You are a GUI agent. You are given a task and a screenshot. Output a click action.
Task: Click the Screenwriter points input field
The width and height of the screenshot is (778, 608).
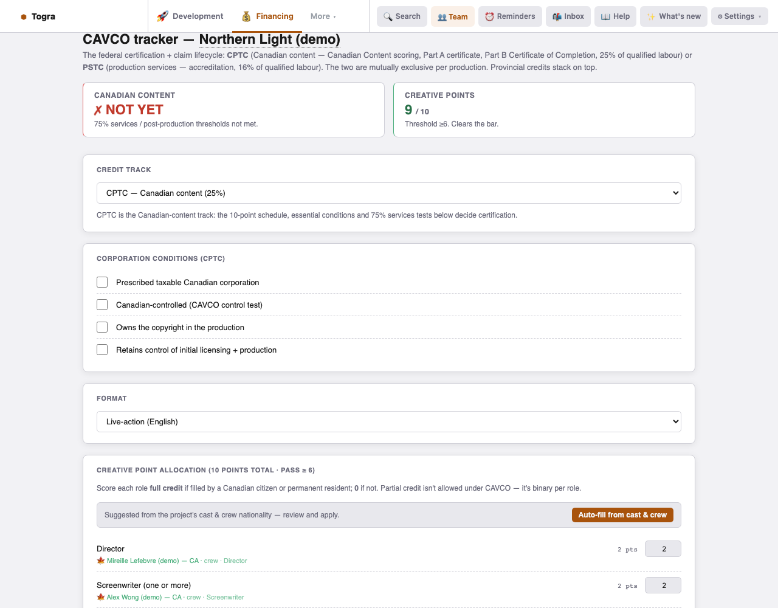pyautogui.click(x=663, y=586)
